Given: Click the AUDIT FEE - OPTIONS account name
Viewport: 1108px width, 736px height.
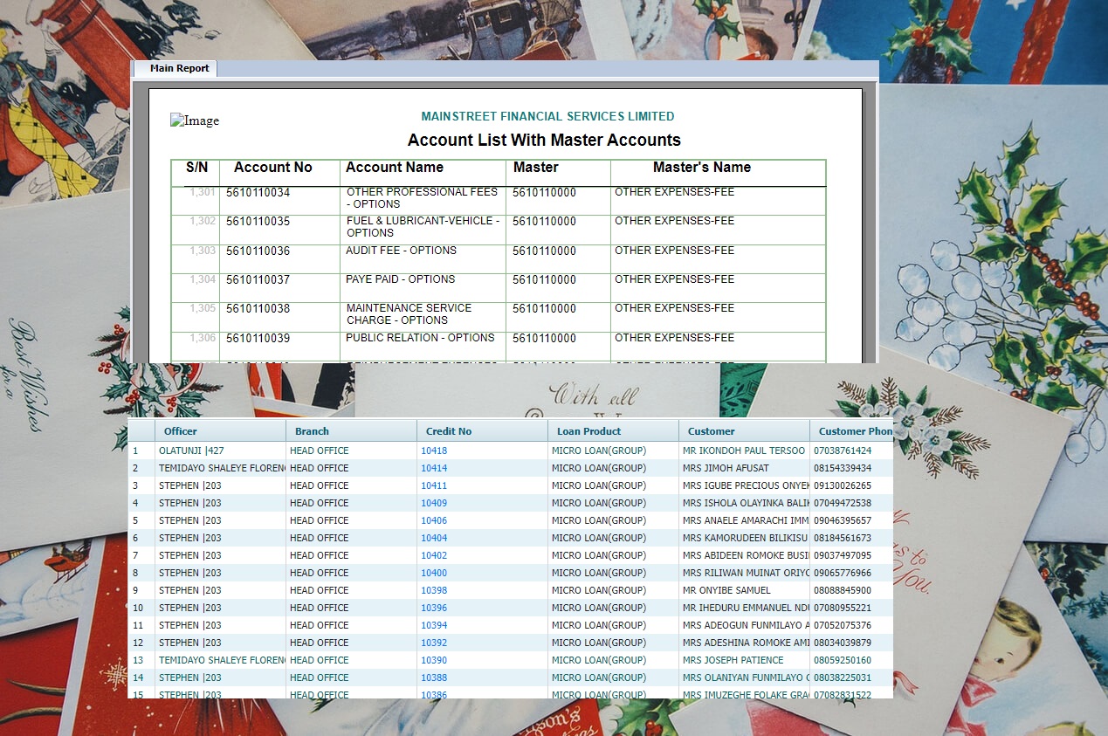Looking at the screenshot, I should [402, 251].
